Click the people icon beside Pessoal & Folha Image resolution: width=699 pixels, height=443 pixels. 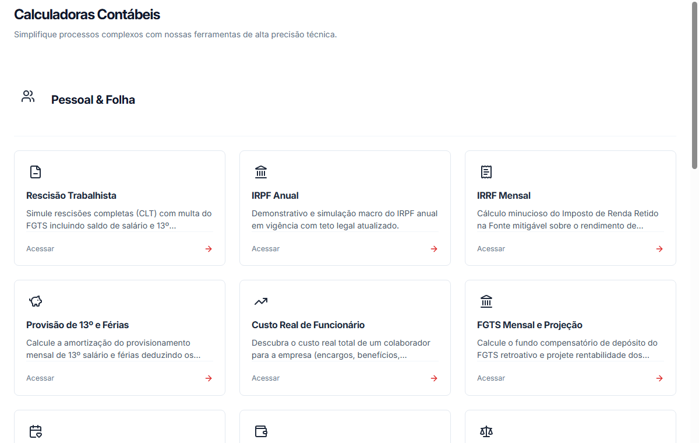coord(28,97)
